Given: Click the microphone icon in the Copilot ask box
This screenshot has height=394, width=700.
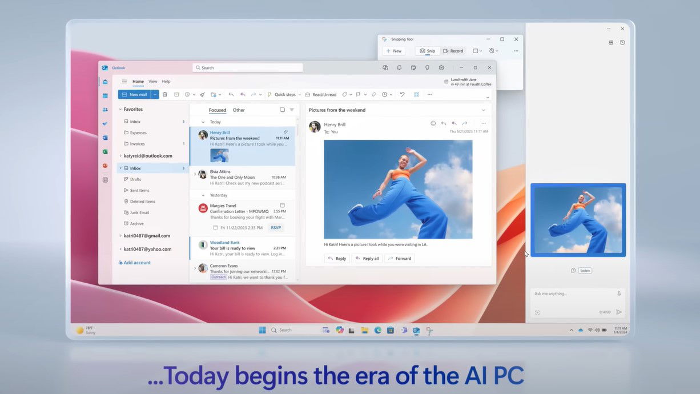Looking at the screenshot, I should pos(619,294).
